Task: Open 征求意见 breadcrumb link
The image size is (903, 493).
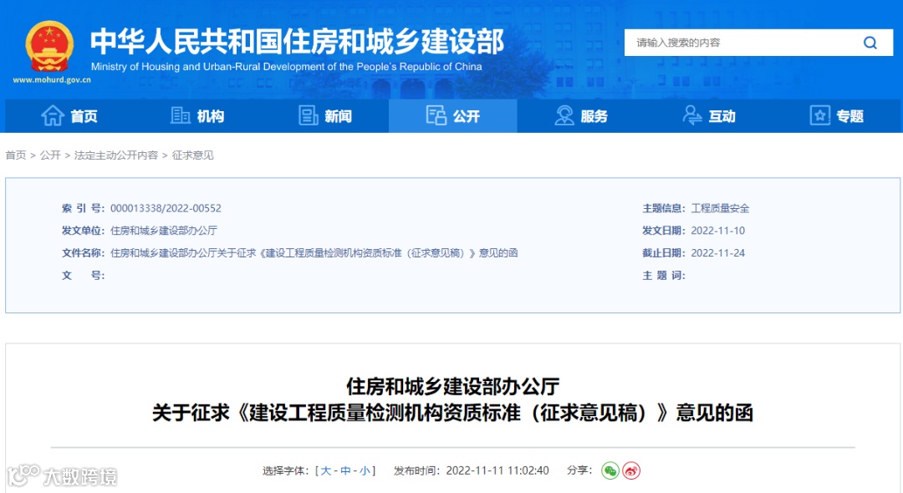Action: click(x=193, y=155)
